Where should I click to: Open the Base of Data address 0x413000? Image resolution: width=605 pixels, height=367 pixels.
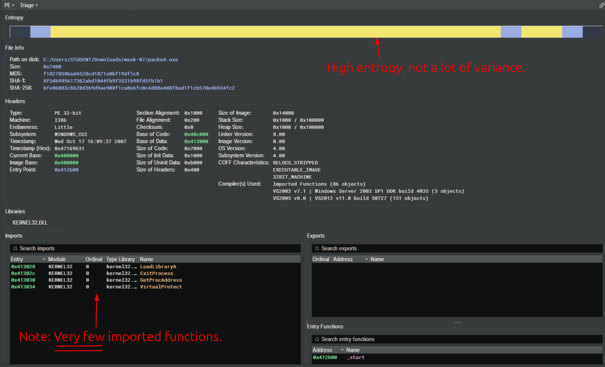196,141
